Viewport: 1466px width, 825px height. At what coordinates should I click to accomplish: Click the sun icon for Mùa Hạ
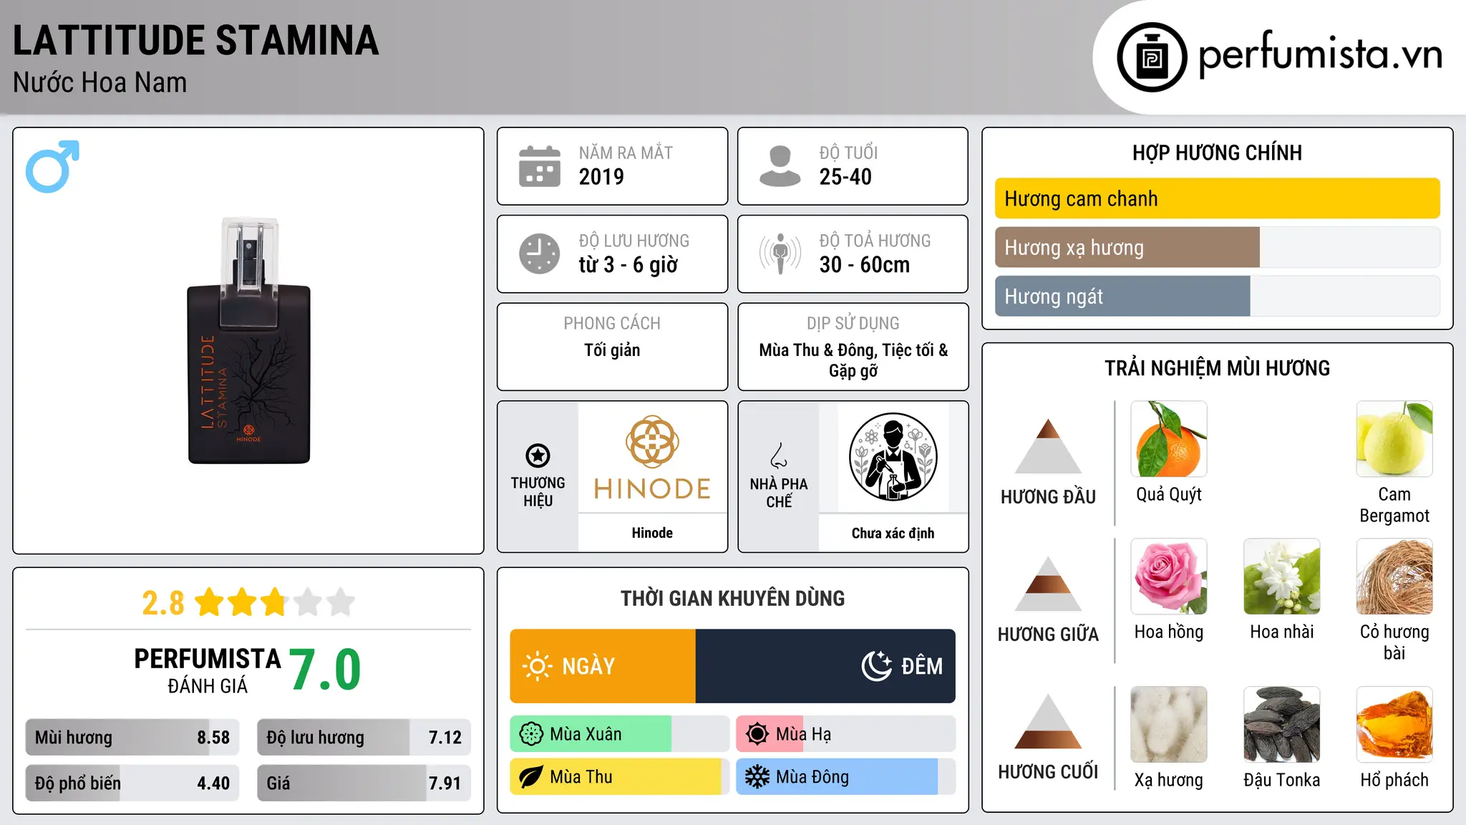[x=757, y=734]
